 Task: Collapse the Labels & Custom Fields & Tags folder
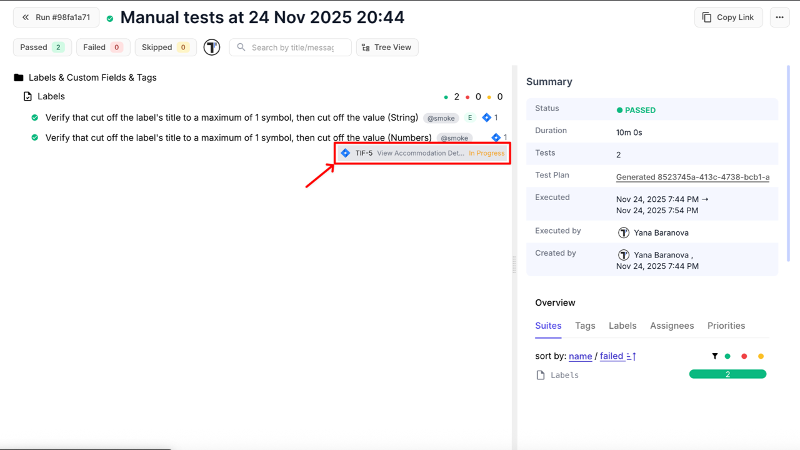click(x=92, y=77)
